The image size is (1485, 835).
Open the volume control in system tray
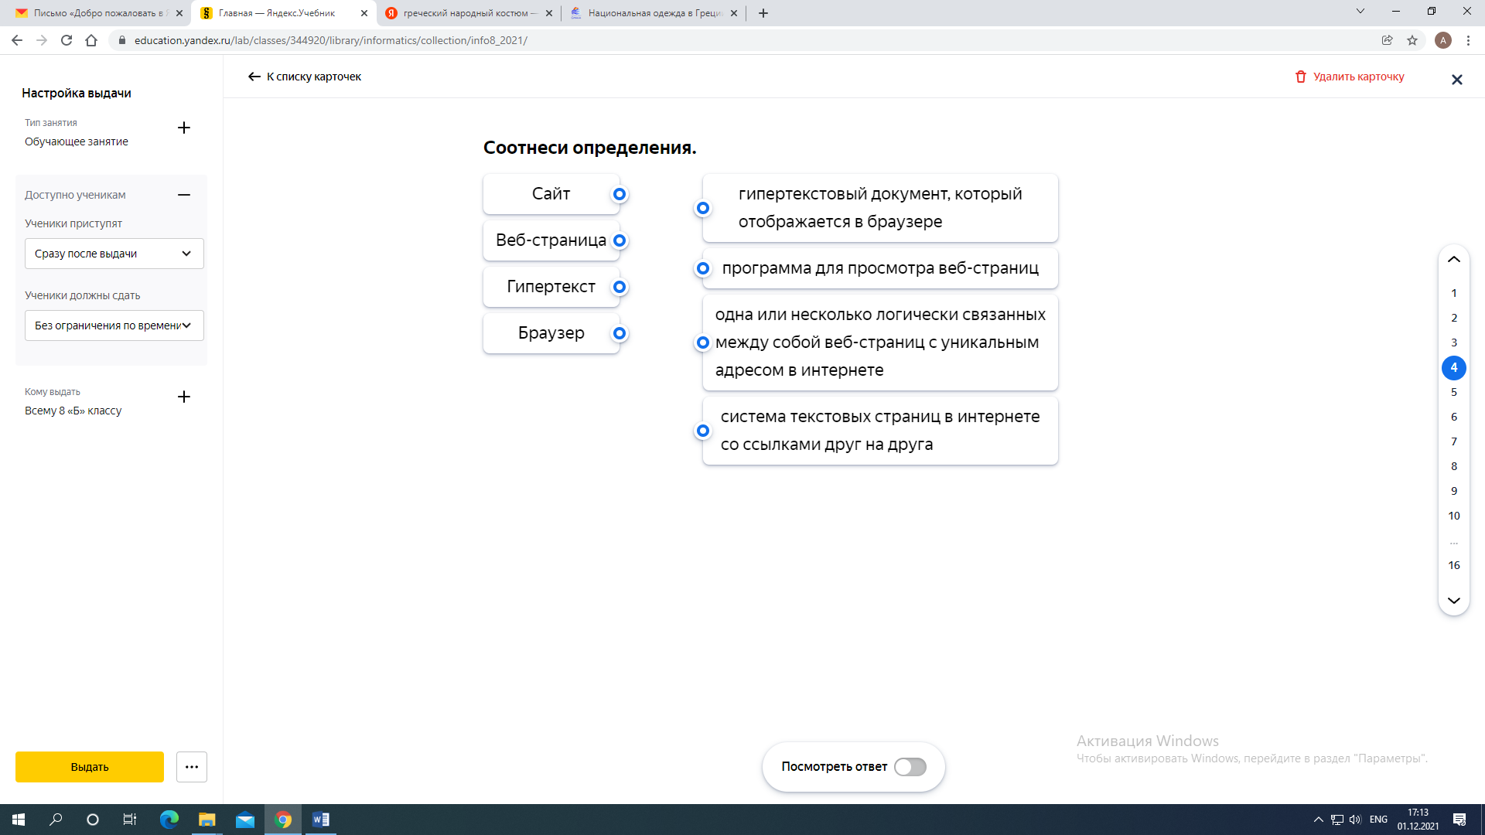tap(1355, 820)
